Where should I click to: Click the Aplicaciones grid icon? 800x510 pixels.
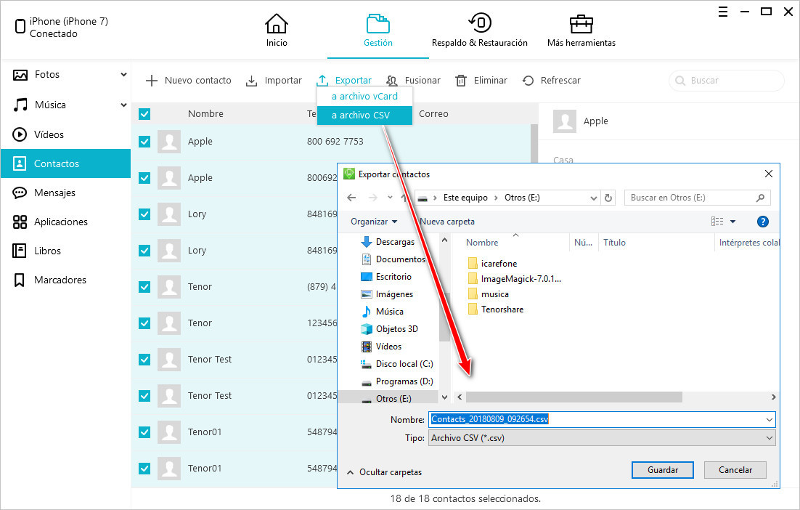tap(20, 222)
